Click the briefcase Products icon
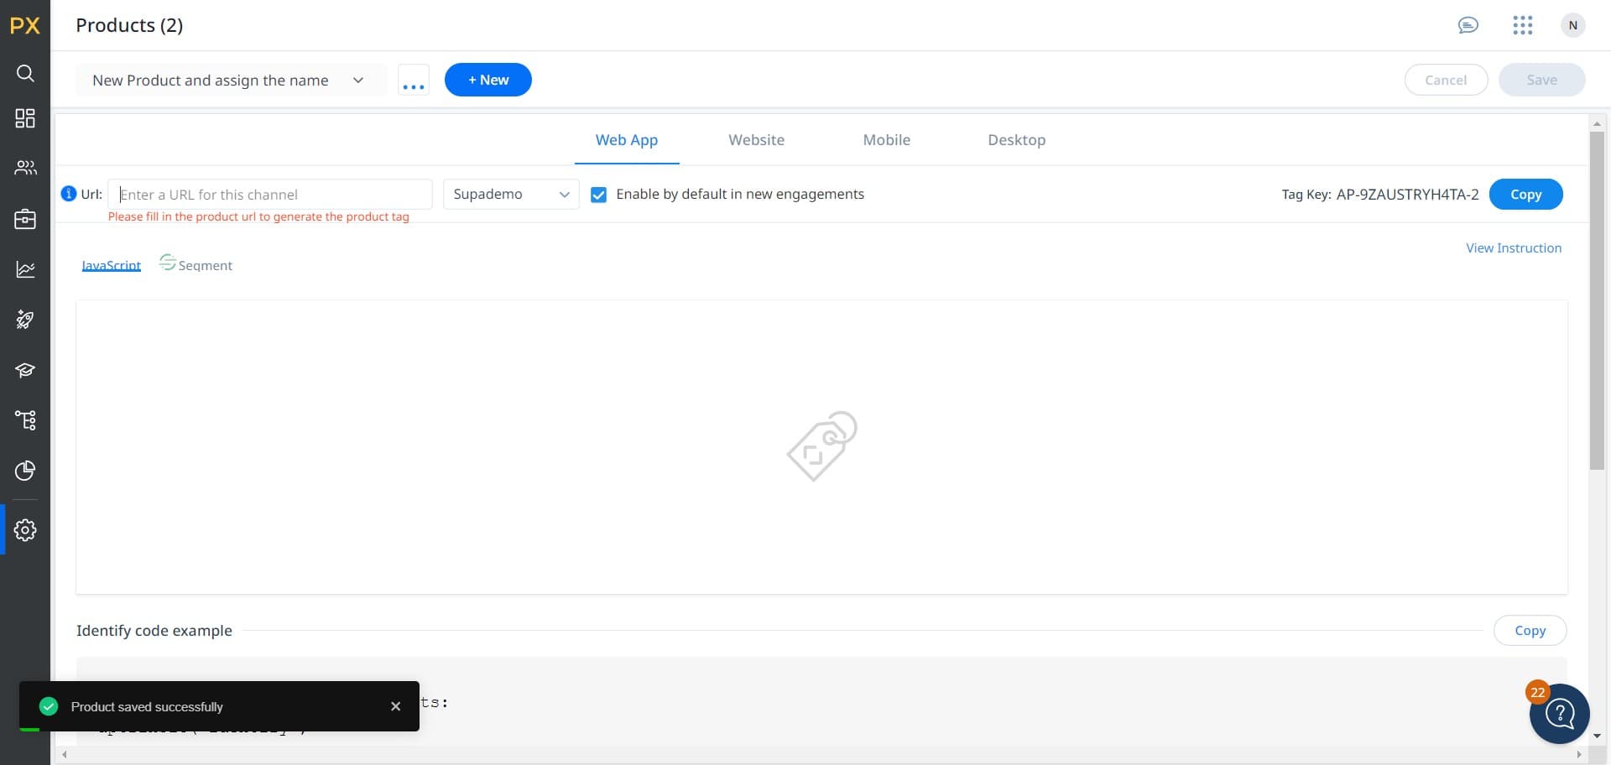 [x=25, y=219]
